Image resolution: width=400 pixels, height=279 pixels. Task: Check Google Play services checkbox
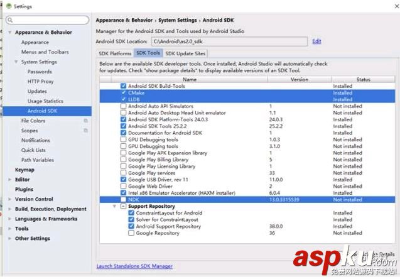coord(124,173)
